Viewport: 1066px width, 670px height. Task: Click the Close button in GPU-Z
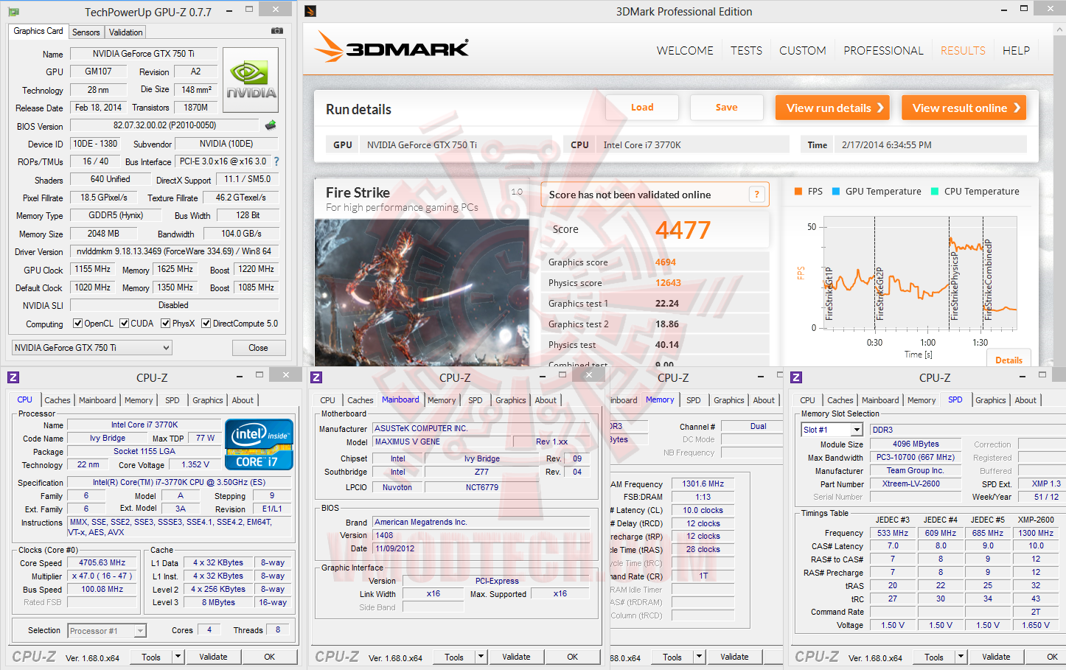[258, 348]
